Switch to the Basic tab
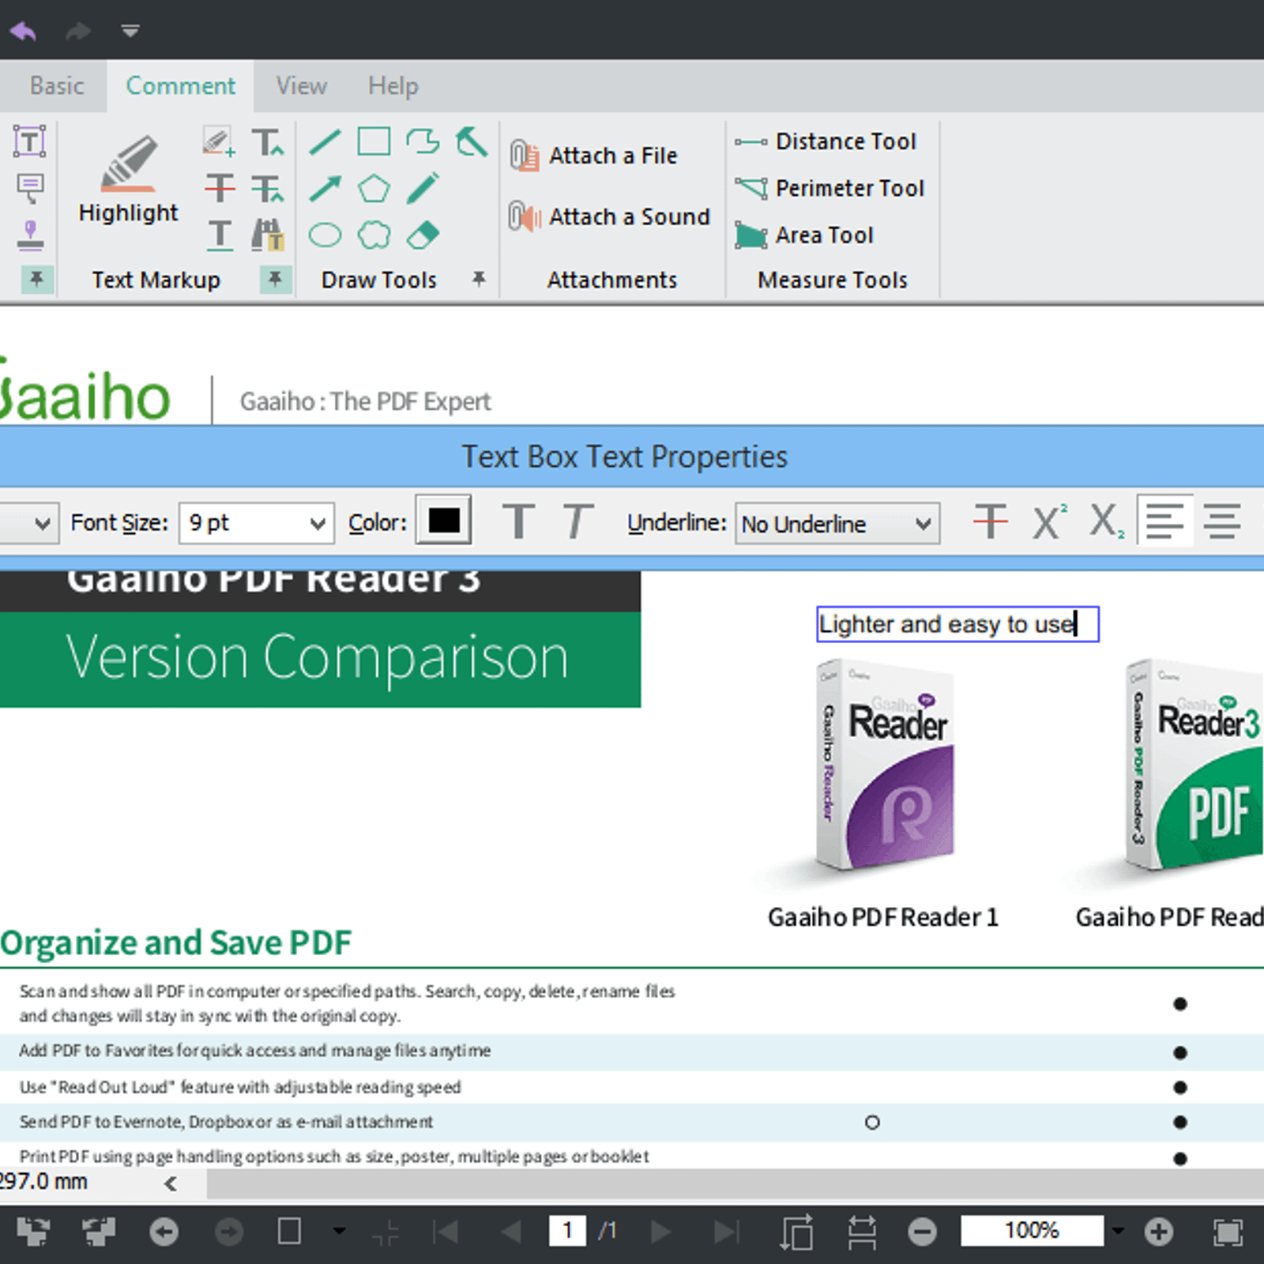The width and height of the screenshot is (1264, 1264). 57,85
